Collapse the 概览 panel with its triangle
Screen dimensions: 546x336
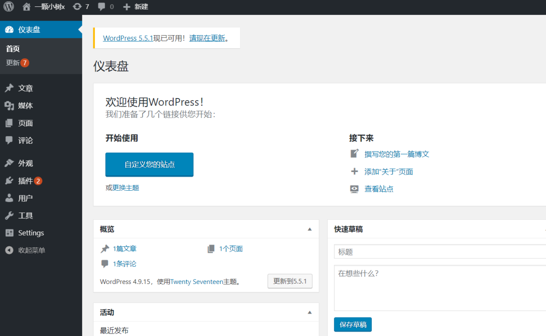pyautogui.click(x=310, y=229)
